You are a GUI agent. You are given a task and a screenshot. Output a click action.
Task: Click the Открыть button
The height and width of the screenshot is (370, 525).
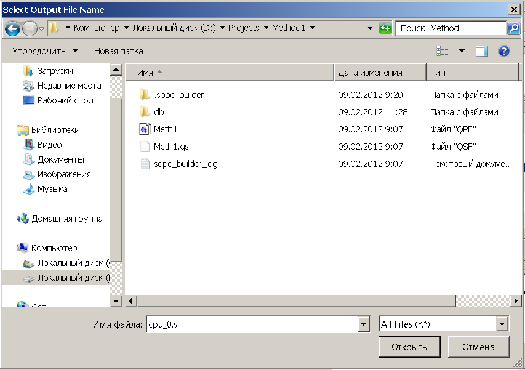[x=409, y=347]
